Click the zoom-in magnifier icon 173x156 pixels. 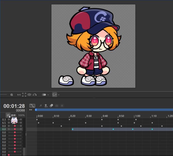pyautogui.click(x=12, y=95)
